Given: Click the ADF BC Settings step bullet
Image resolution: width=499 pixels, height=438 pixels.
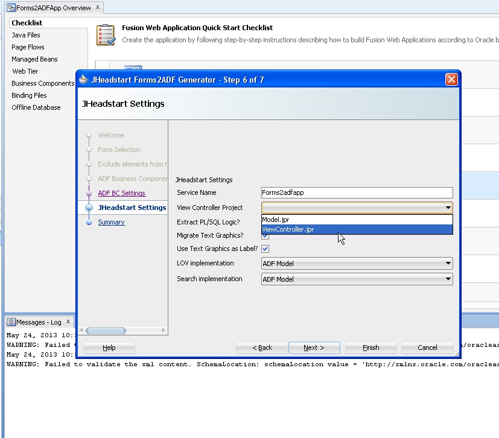Looking at the screenshot, I should [x=89, y=194].
